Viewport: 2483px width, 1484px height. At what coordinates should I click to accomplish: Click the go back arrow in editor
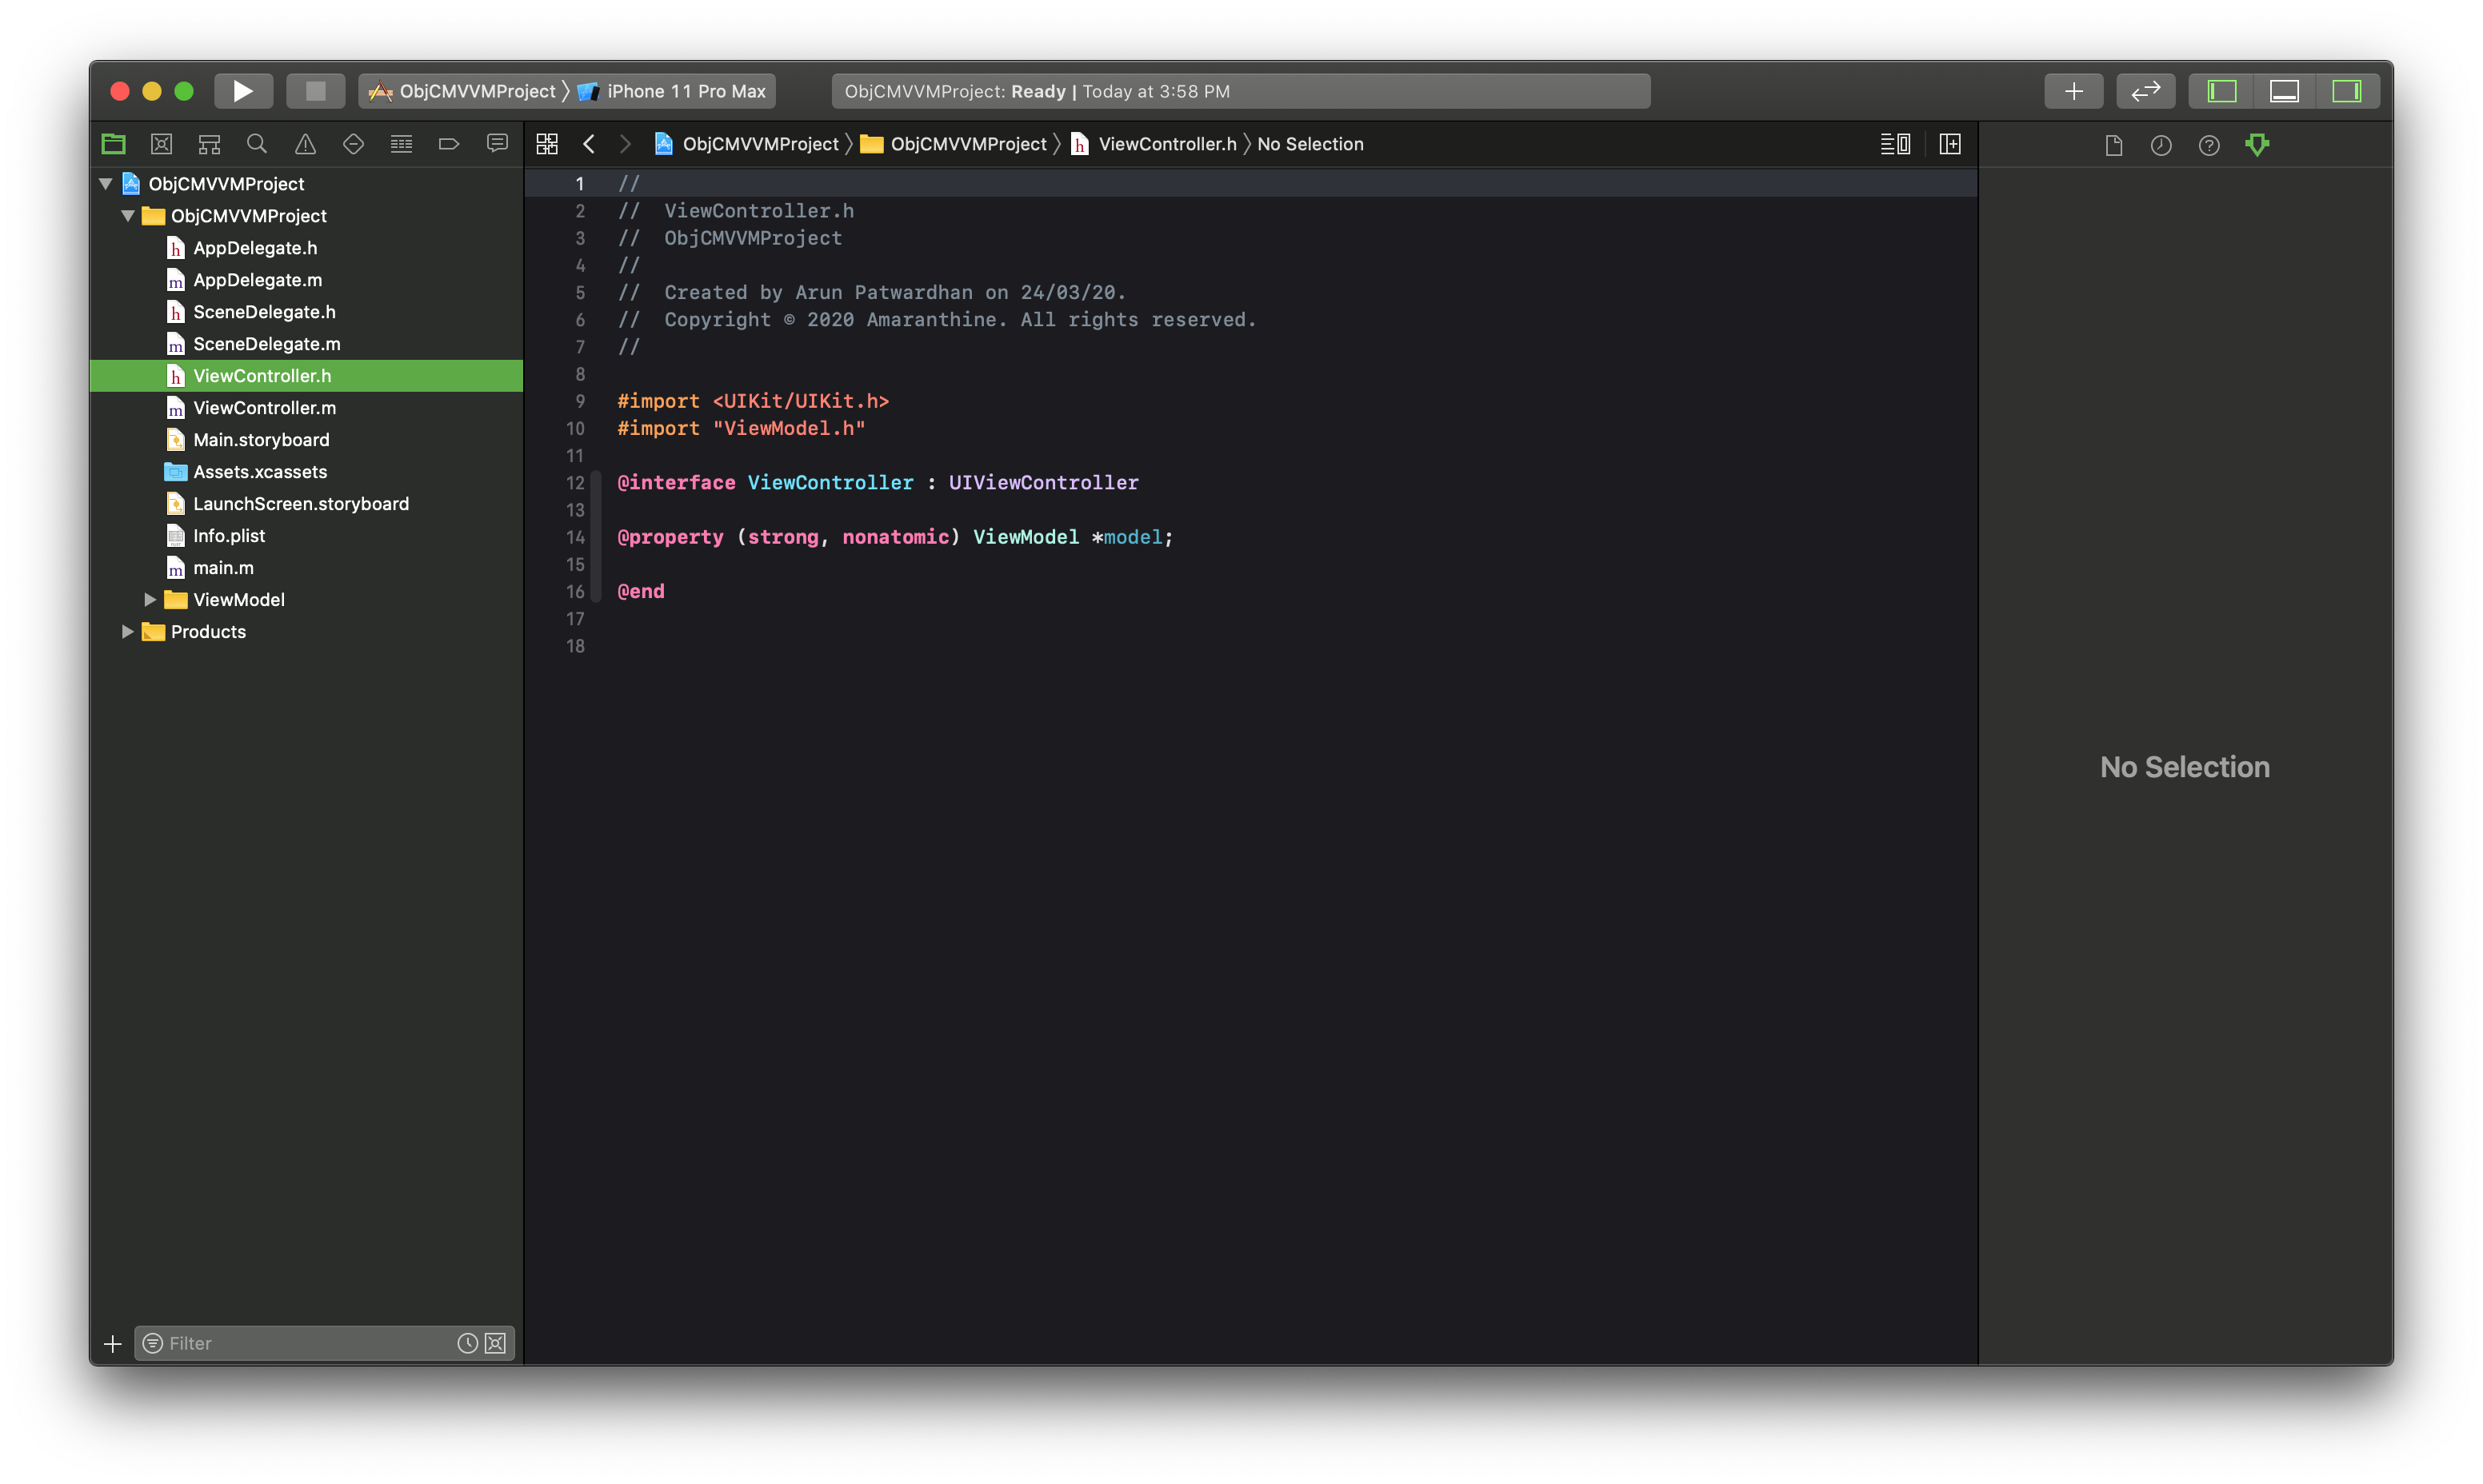click(590, 144)
